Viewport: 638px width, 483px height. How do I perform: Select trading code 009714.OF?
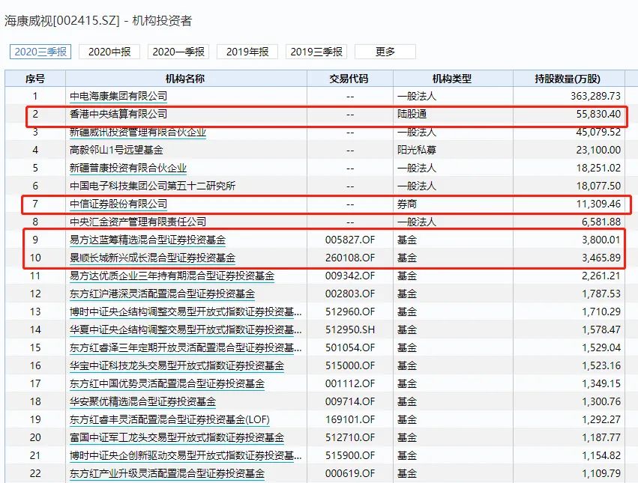coord(350,401)
